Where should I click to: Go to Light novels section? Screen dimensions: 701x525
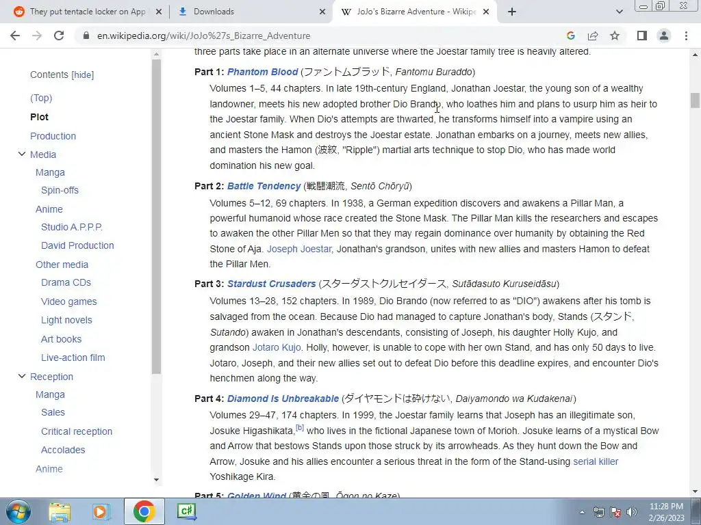pyautogui.click(x=66, y=320)
